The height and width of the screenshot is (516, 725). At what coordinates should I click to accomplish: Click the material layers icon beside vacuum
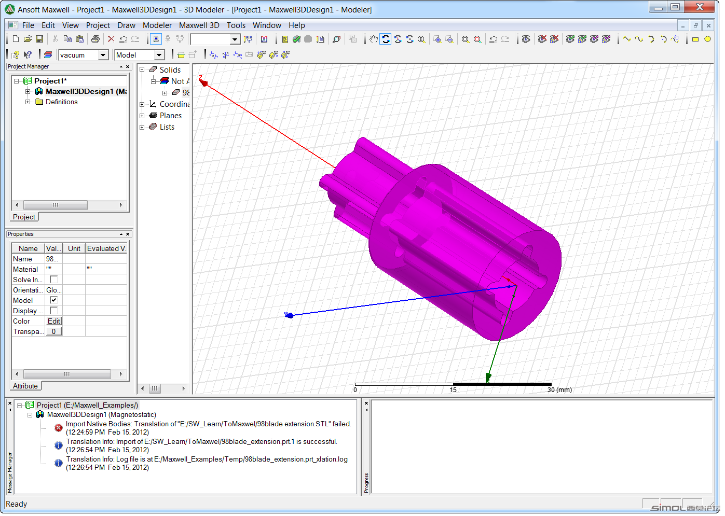48,54
